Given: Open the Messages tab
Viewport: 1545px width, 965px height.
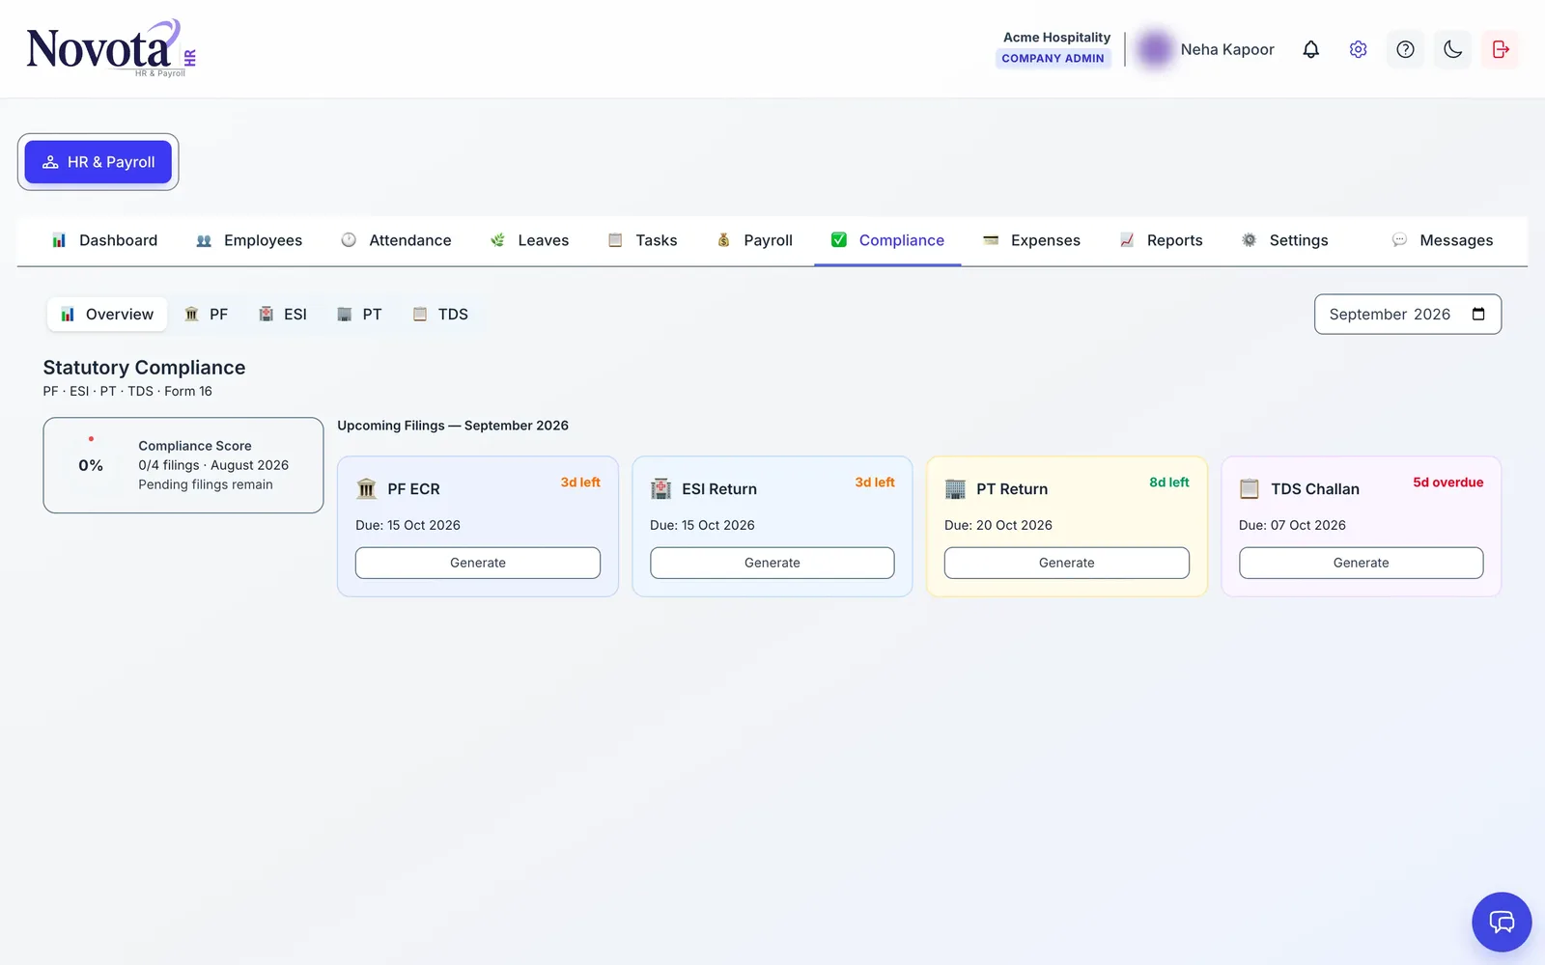Looking at the screenshot, I should click(x=1443, y=240).
